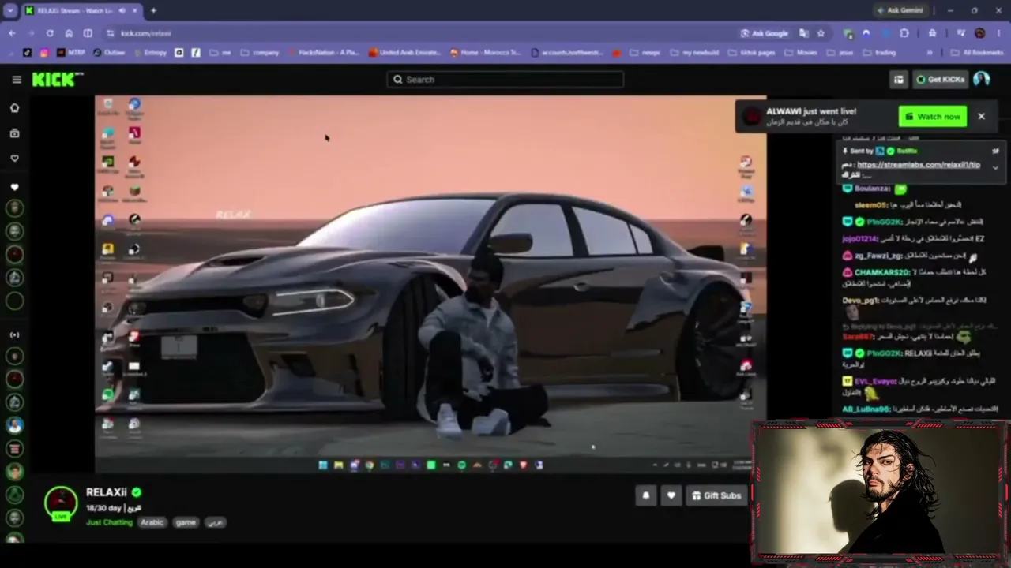The width and height of the screenshot is (1011, 568).
Task: Open the streamlabs tip link in chat
Action: click(919, 165)
